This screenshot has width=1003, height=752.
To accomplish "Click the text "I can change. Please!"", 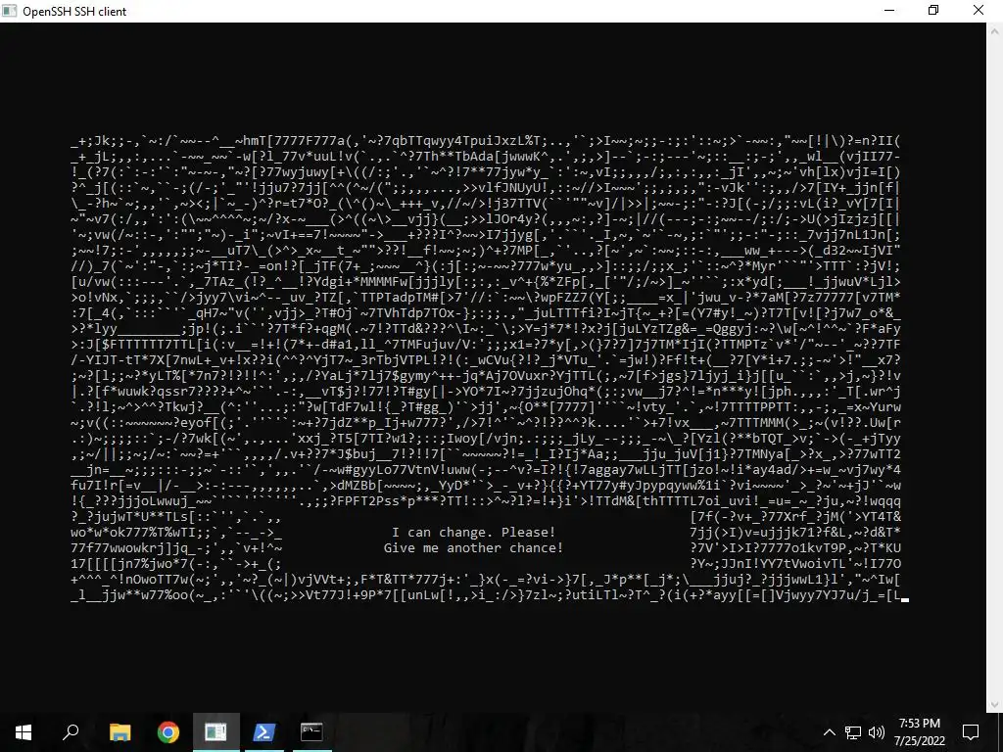I will 474,532.
